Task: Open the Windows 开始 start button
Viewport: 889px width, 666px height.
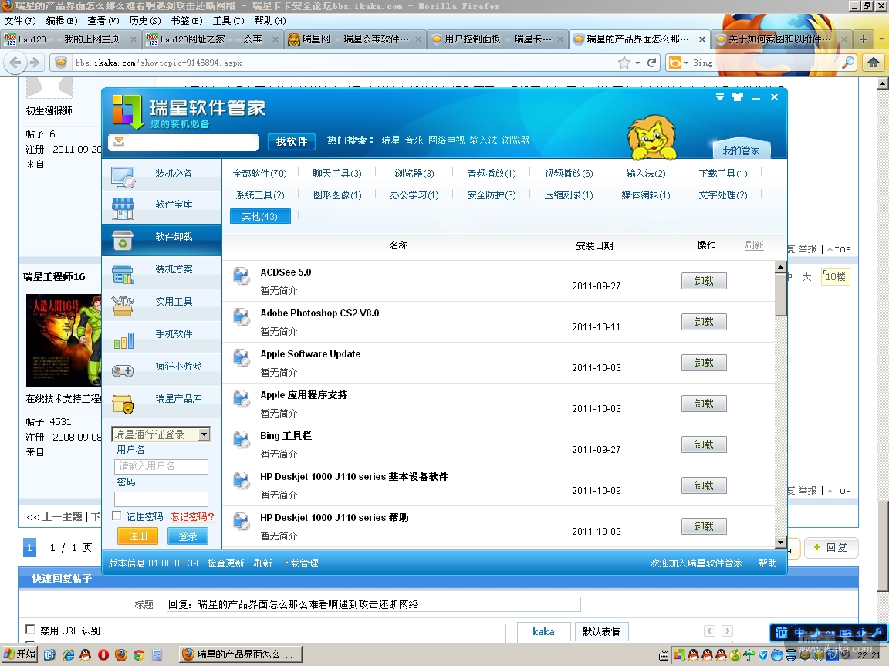Action: [19, 654]
